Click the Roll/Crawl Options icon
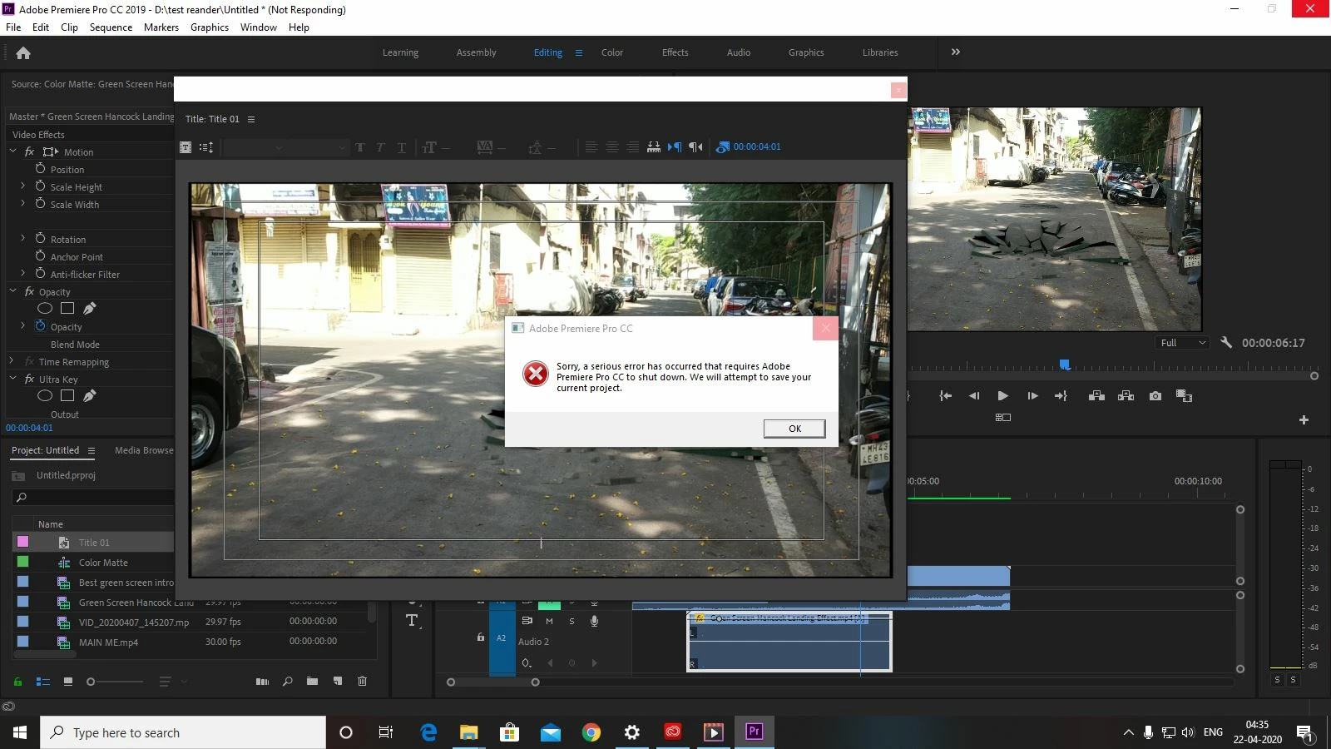Screen dimensions: 1331x749 pyautogui.click(x=206, y=147)
